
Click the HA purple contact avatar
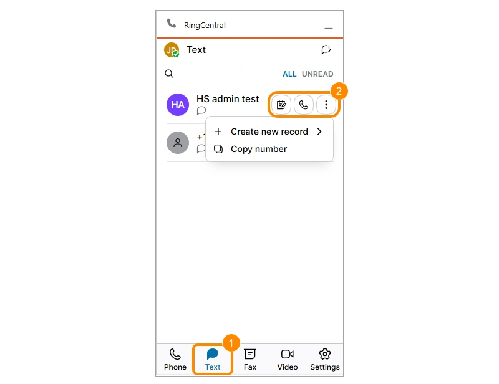point(178,105)
